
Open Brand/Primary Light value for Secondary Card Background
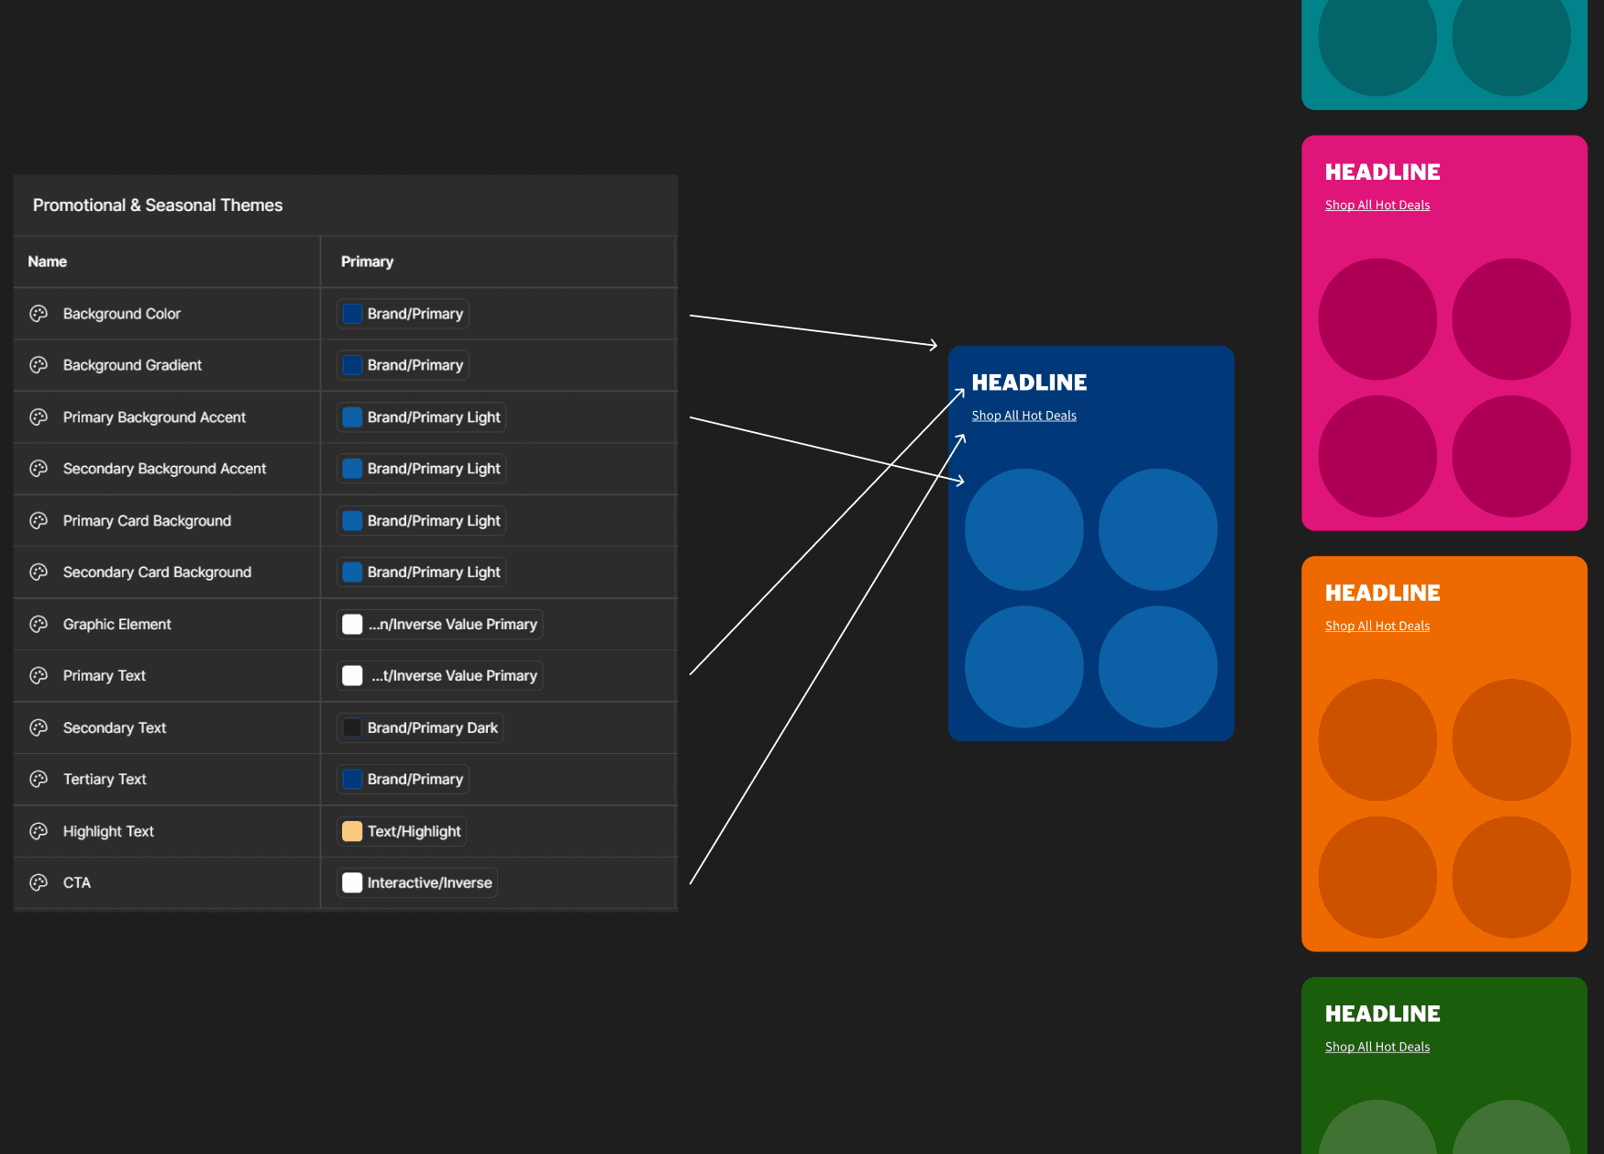422,572
